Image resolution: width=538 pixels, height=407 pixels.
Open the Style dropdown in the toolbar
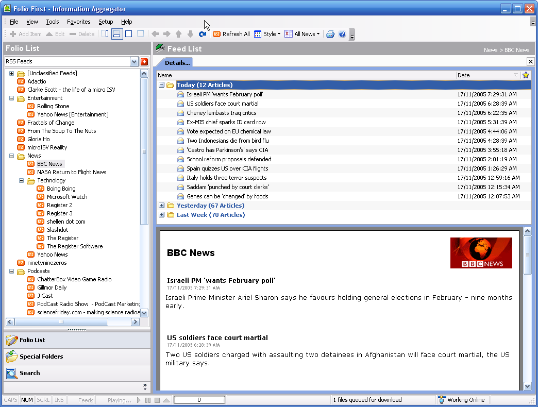click(267, 34)
